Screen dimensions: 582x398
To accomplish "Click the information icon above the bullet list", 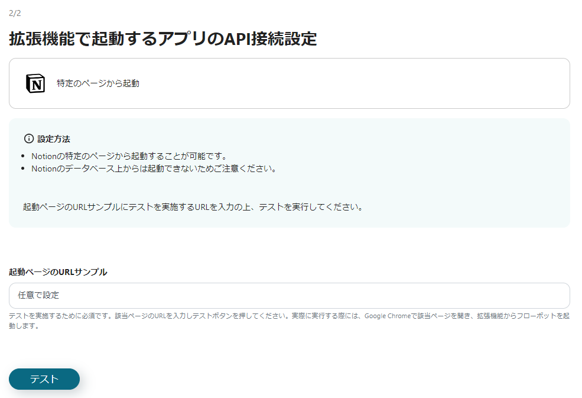I will [28, 139].
